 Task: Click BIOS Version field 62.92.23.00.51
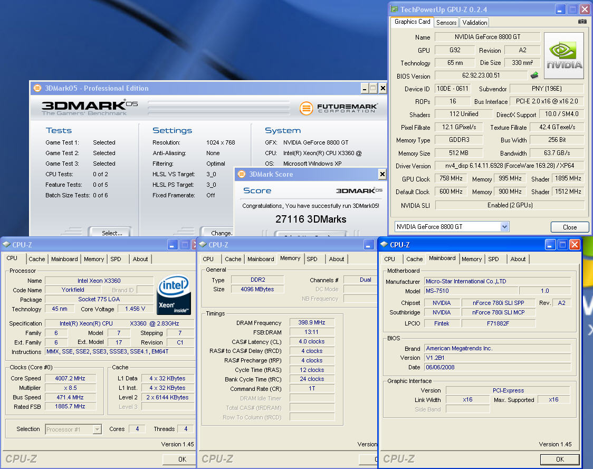tap(481, 75)
